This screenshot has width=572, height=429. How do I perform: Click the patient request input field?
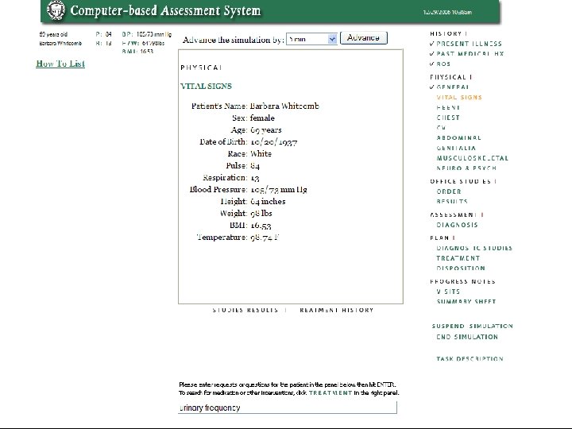288,408
